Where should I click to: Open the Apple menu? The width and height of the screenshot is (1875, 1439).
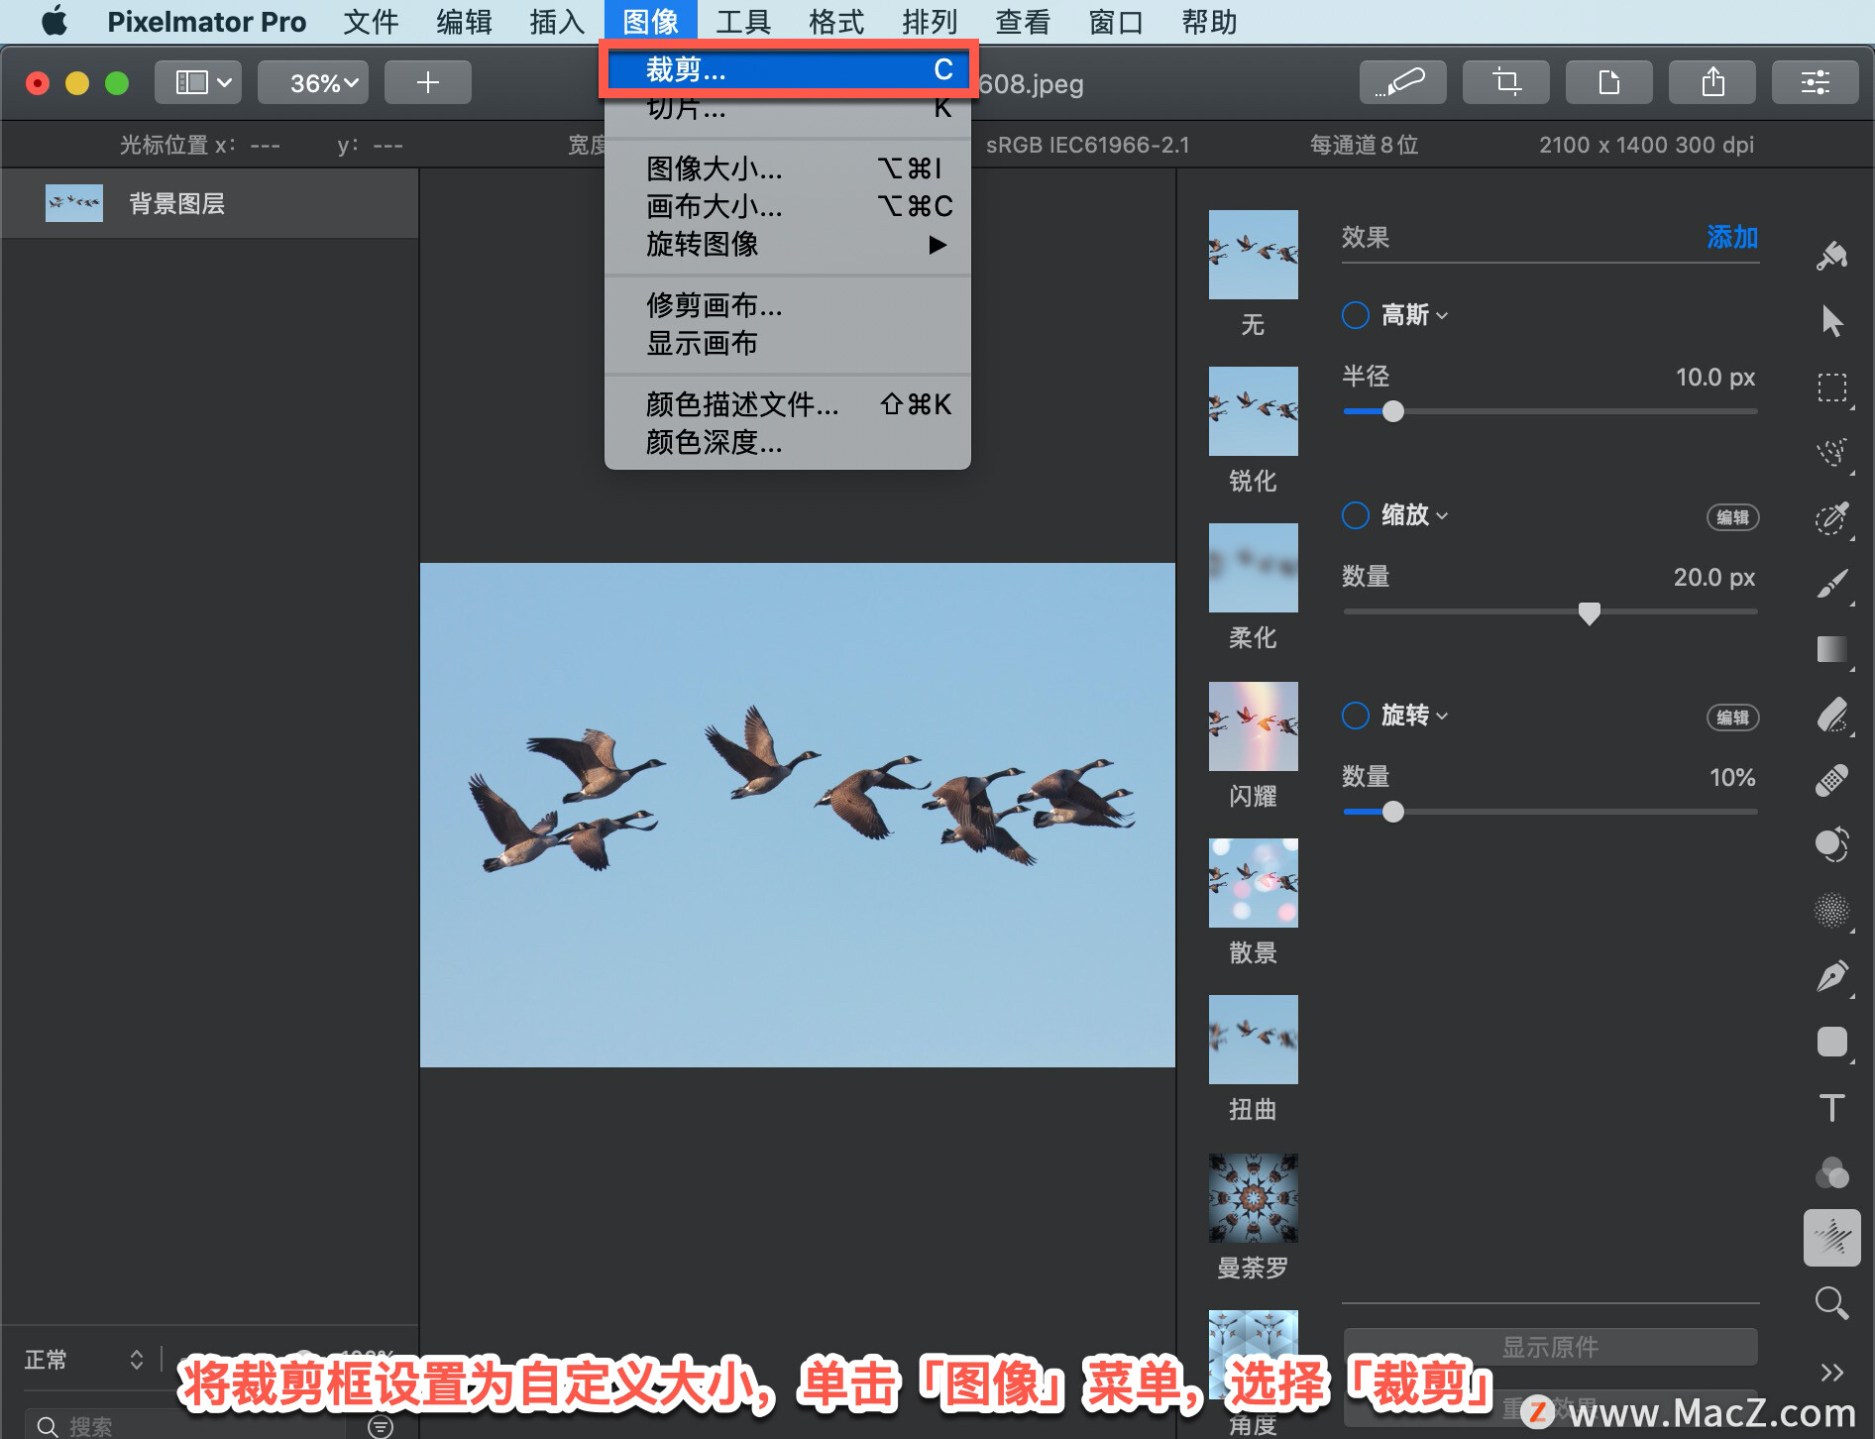click(55, 22)
